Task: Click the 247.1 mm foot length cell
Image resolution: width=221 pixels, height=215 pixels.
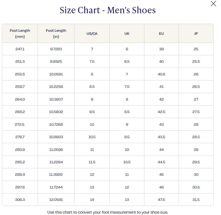Action: 20,49
